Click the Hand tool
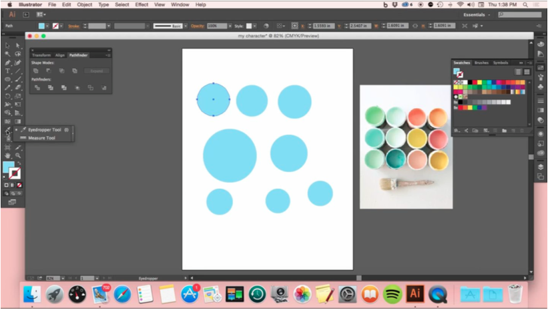Screen dimensions: 548x310 (x=8, y=155)
